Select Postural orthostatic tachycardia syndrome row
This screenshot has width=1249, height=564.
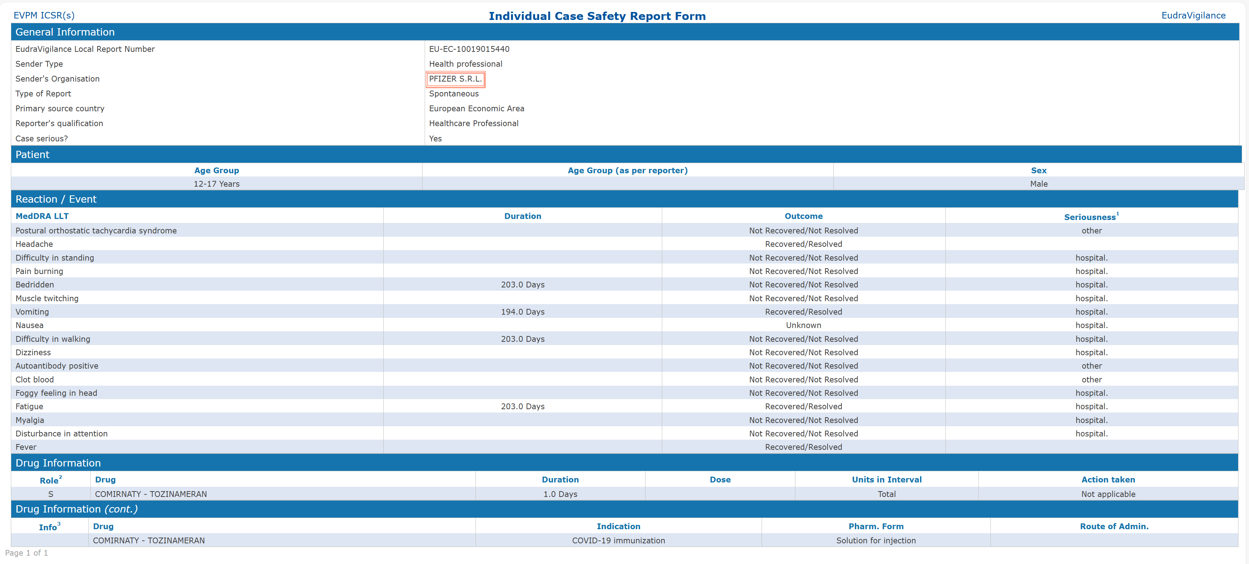pos(624,231)
